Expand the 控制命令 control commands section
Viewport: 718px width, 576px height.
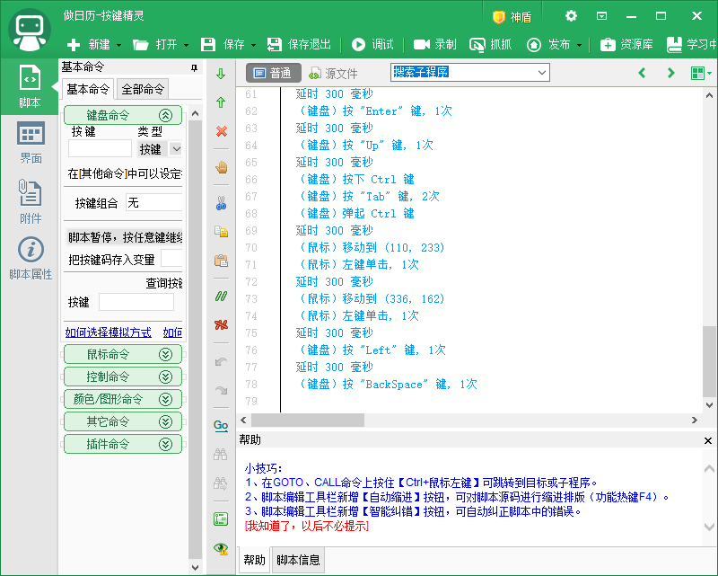[123, 377]
